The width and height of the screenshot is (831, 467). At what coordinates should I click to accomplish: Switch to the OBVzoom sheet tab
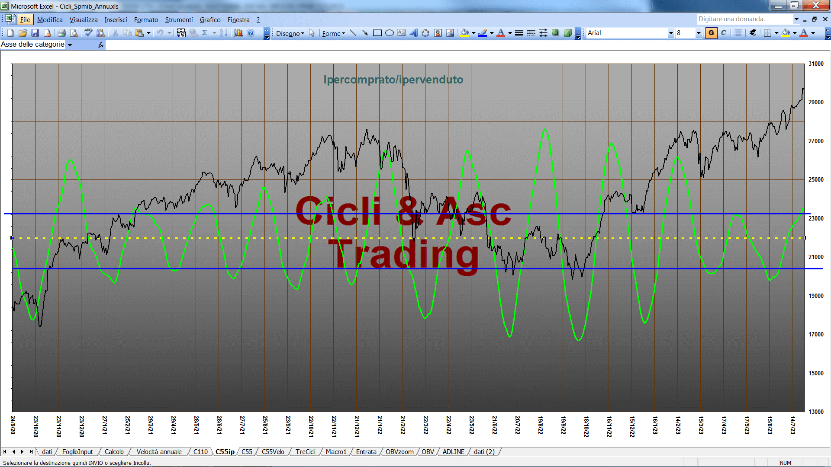(399, 452)
